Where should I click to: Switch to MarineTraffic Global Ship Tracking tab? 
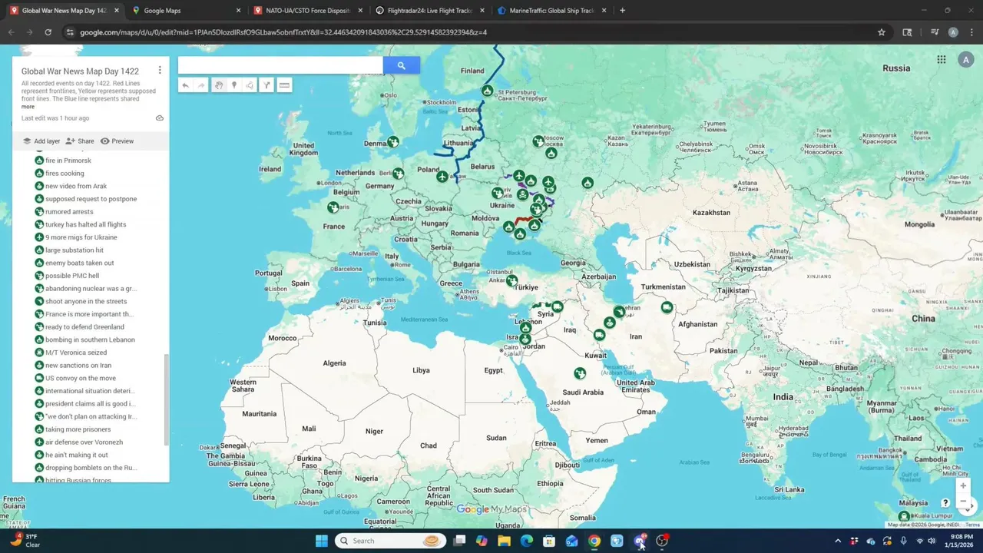[551, 11]
